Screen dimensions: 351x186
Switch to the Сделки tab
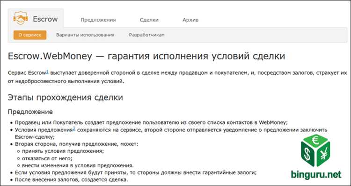pos(149,20)
